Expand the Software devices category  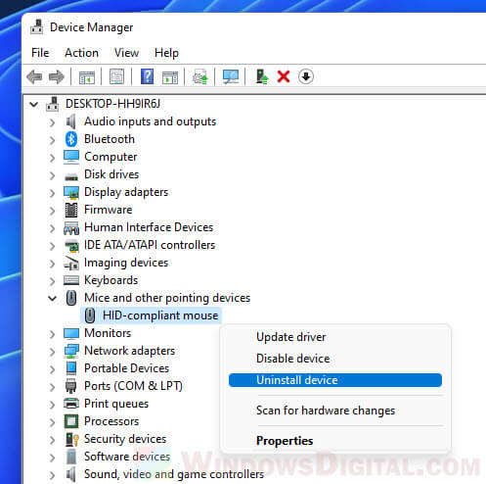tap(52, 458)
